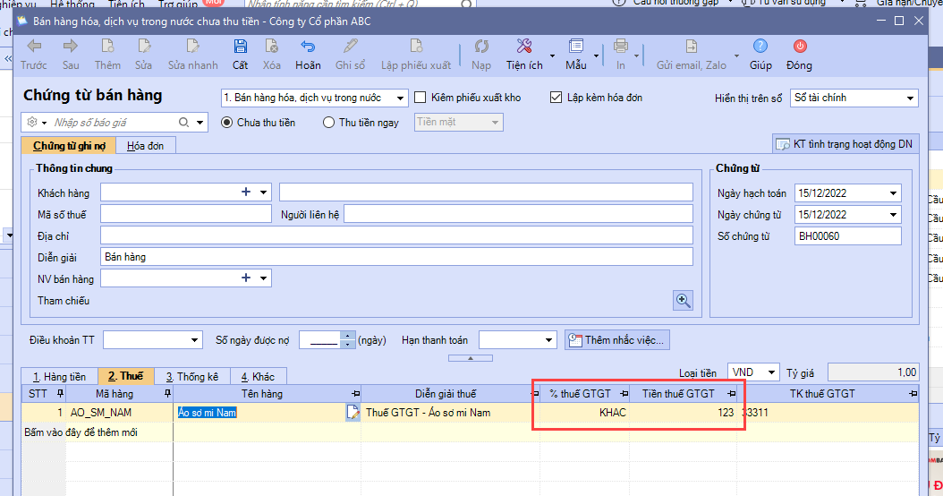This screenshot has height=496, width=943.
Task: Open the sales type dropdown Bán hàng hóa
Action: tap(400, 98)
